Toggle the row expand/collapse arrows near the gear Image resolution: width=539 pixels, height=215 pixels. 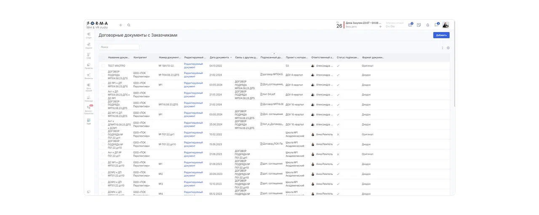tap(442, 48)
